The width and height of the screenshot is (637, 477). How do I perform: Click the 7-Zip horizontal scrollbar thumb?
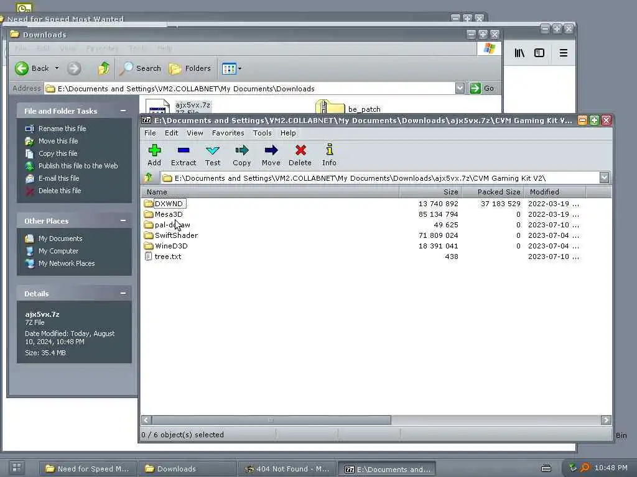coord(271,420)
